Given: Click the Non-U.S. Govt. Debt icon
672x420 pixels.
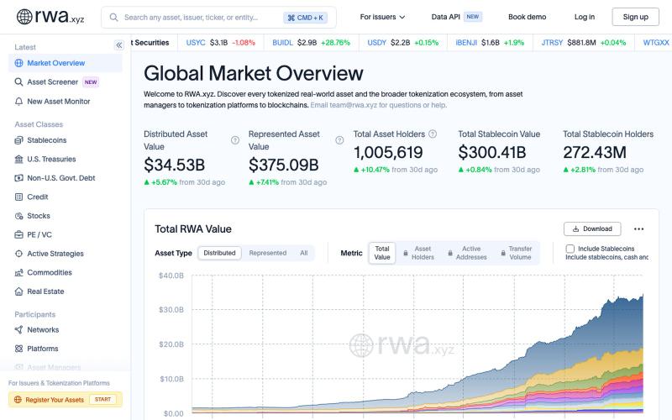Looking at the screenshot, I should 18,178.
